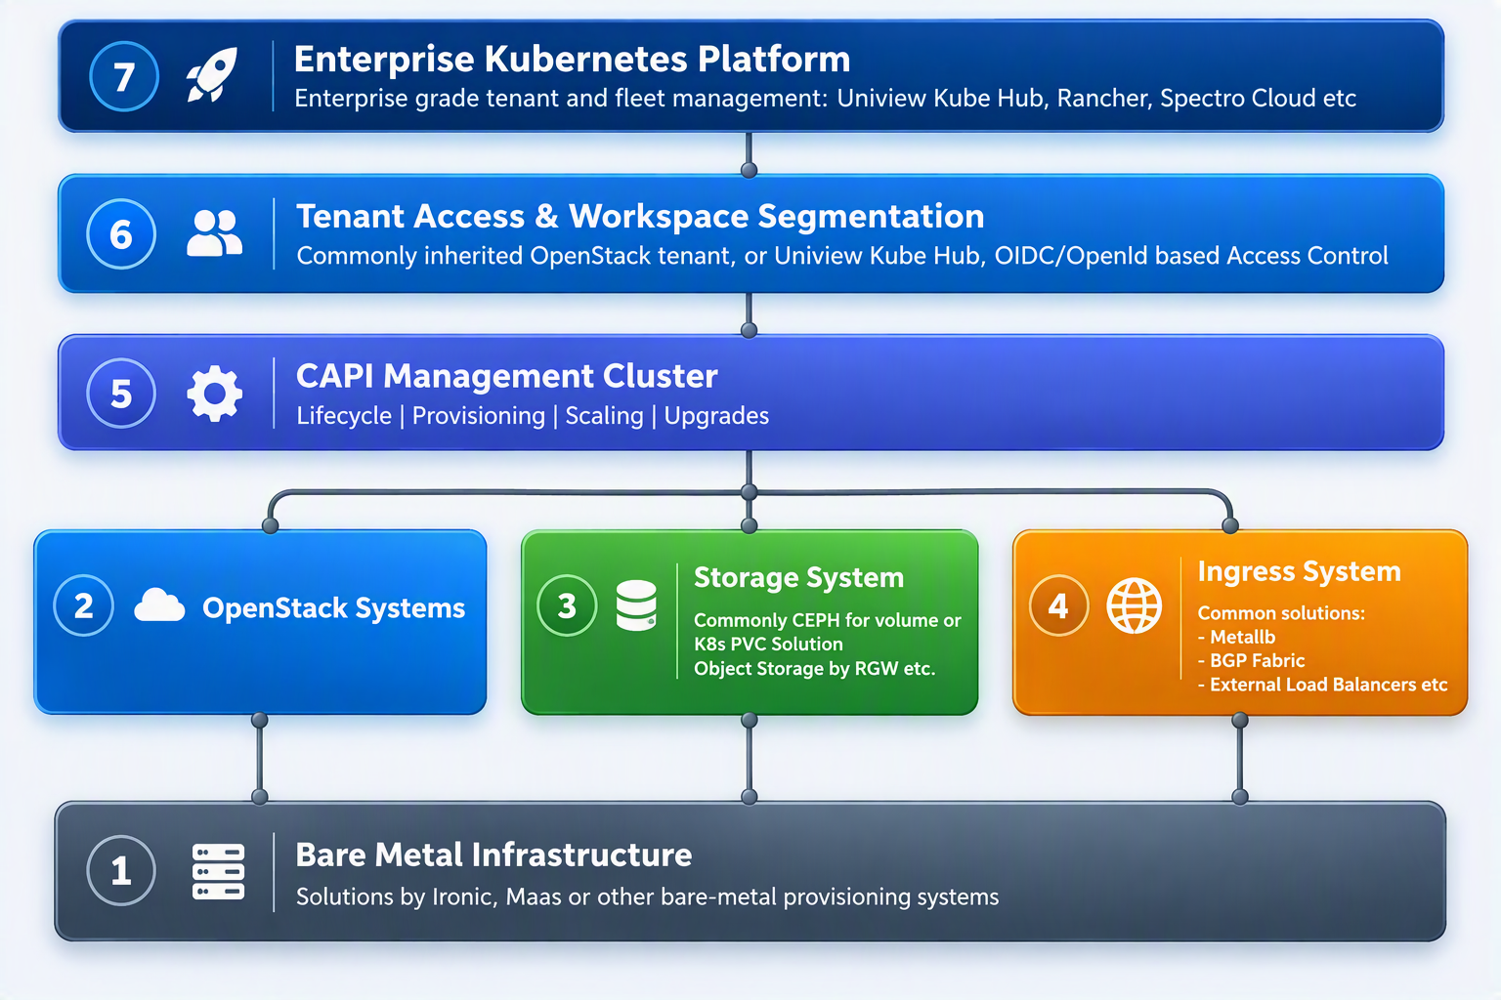
Task: Click the Object Storage by RGW etc. line
Action: (814, 669)
